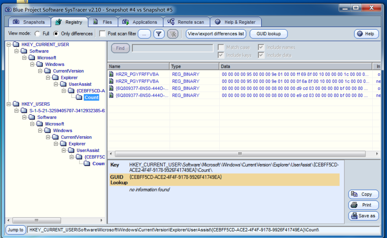Collapse the S-1-5-21-3259405707 SID node
Image resolution: width=387 pixels, height=238 pixels.
point(17,111)
